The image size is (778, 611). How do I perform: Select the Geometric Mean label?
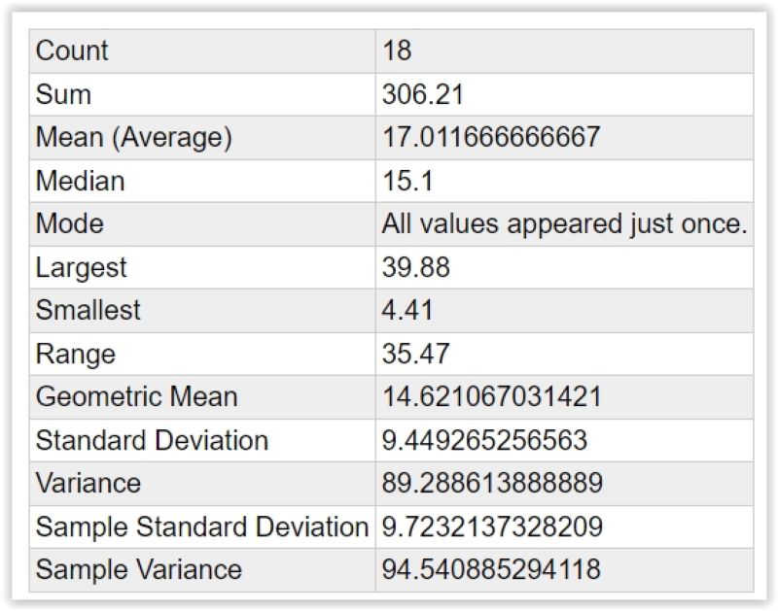pos(136,397)
